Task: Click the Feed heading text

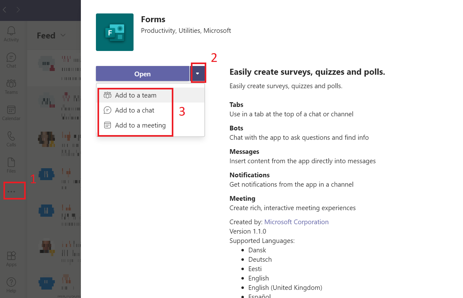Action: coord(46,36)
